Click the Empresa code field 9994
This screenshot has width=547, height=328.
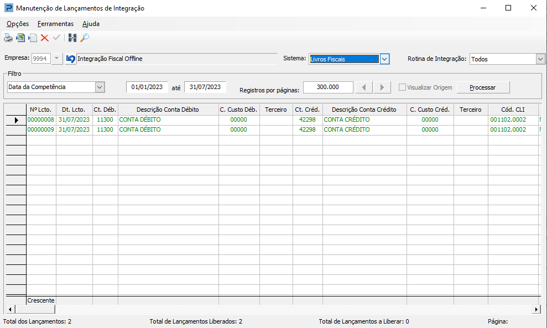41,59
